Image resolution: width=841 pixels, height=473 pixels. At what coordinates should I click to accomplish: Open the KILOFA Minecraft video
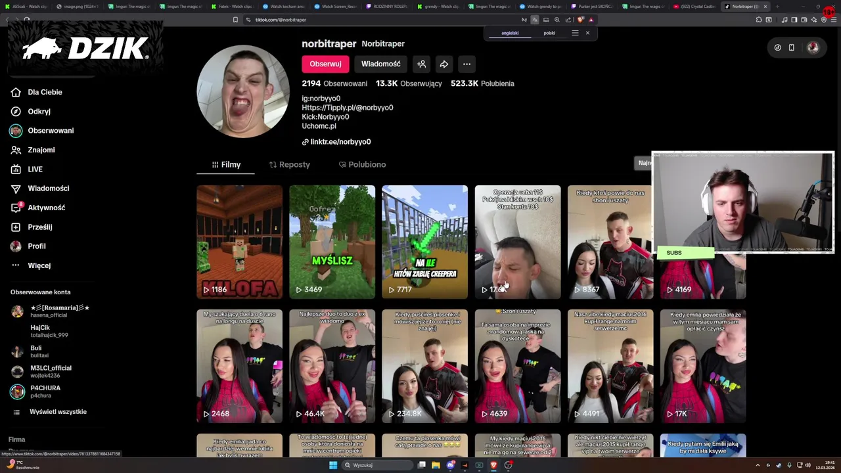click(x=239, y=242)
